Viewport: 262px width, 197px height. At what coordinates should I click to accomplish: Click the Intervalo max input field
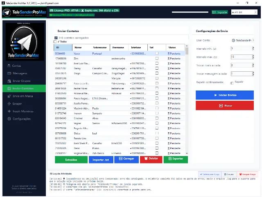(x=242, y=57)
